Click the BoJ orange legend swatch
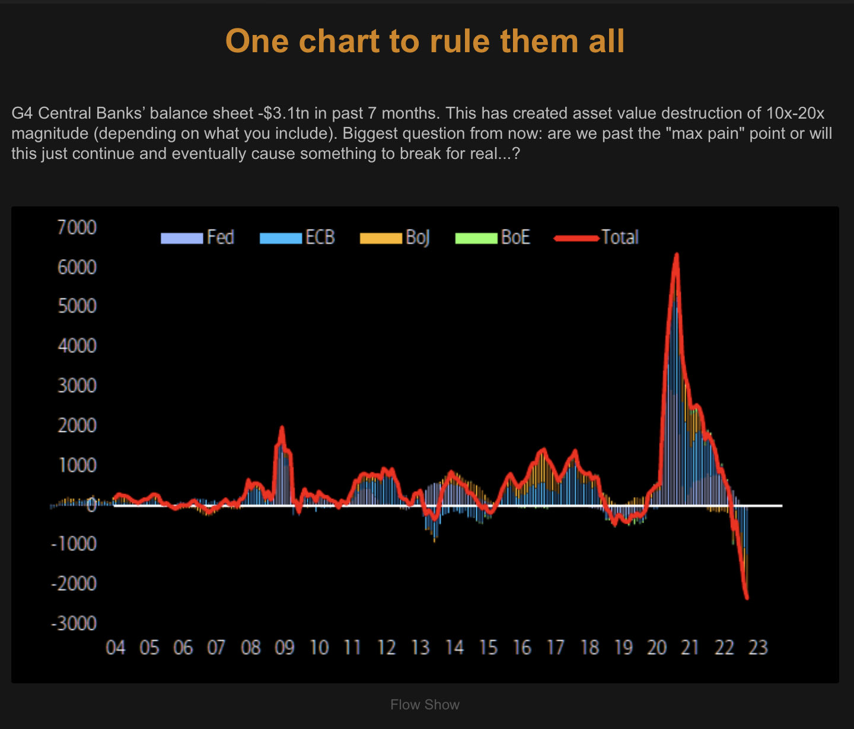 381,238
